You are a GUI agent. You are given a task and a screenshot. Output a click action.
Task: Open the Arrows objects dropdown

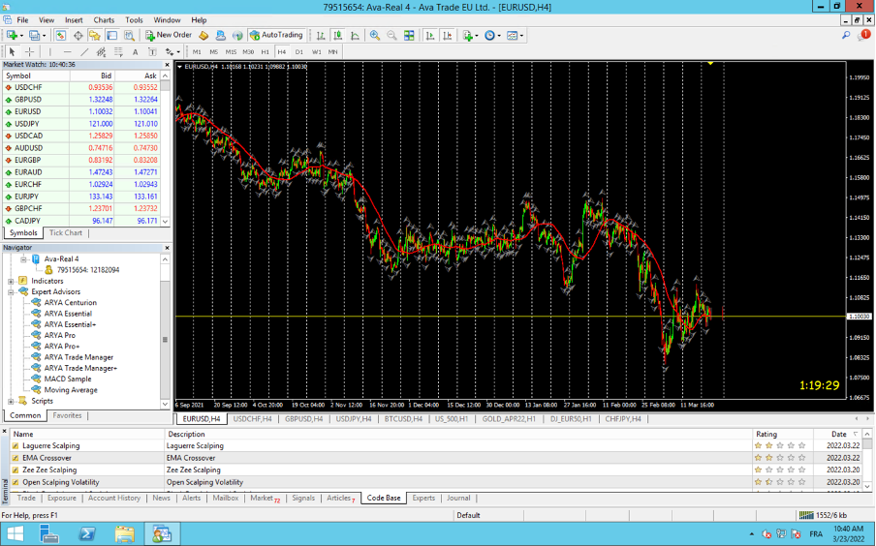pyautogui.click(x=178, y=52)
